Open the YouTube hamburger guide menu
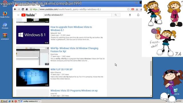 tap(18, 15)
